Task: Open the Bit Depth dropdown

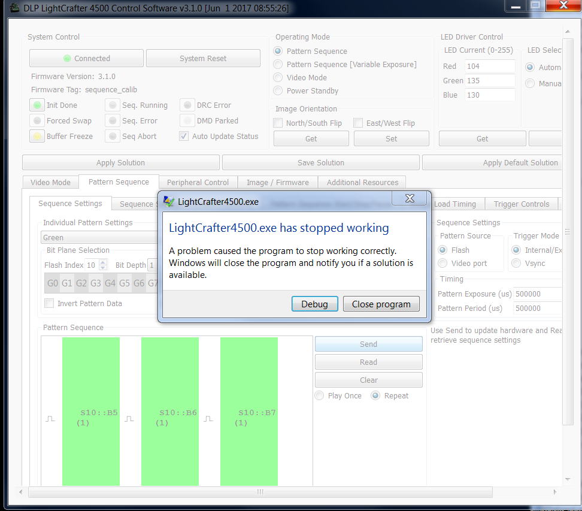Action: click(153, 265)
